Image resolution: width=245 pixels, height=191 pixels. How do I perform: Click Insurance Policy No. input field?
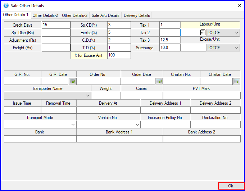pyautogui.click(x=165, y=124)
